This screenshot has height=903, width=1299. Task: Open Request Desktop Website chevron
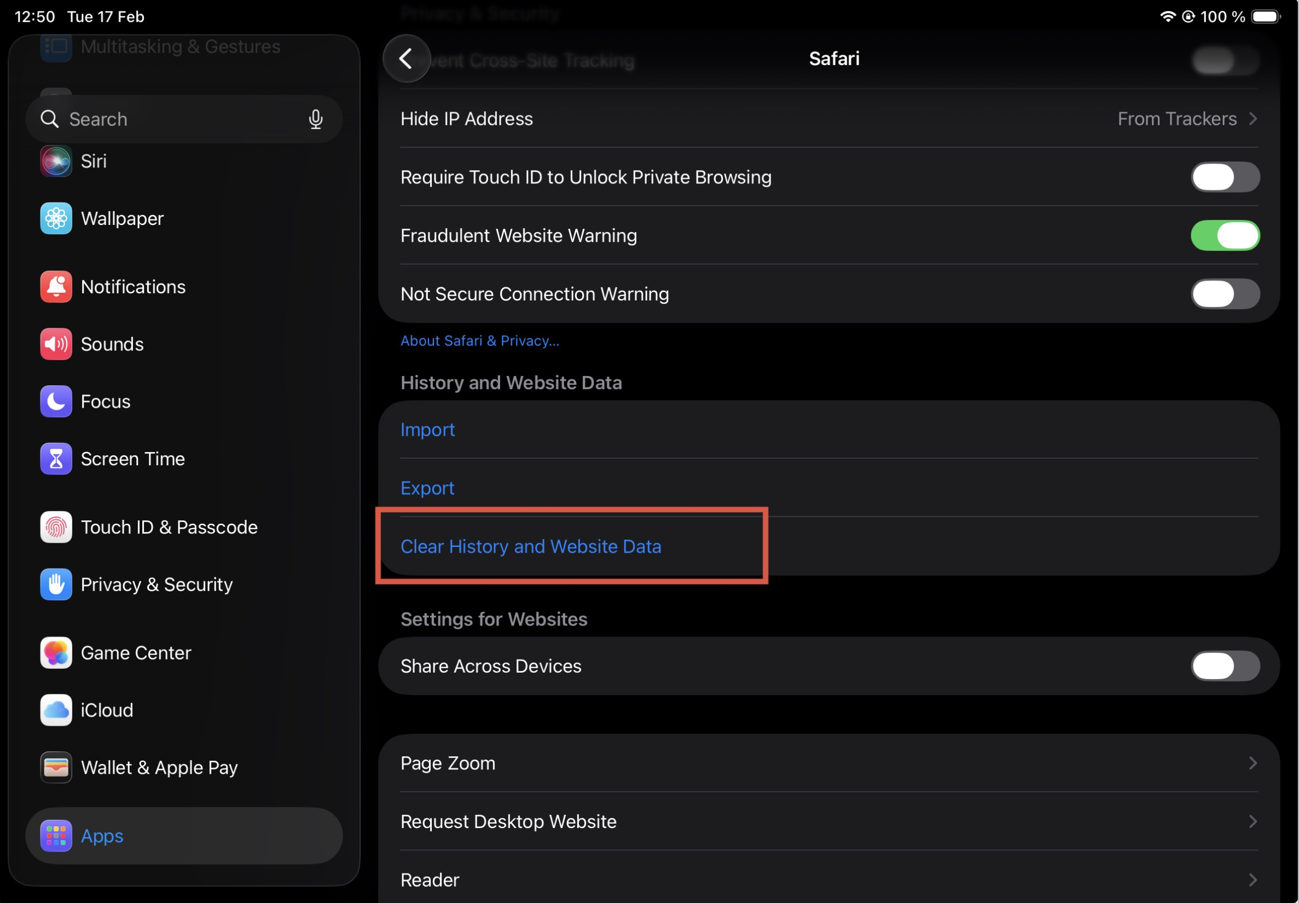click(1252, 821)
